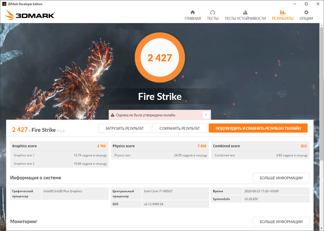Screen dimensions: 324x231
Task: Click the gear icon above Опции
Action: [x=306, y=12]
